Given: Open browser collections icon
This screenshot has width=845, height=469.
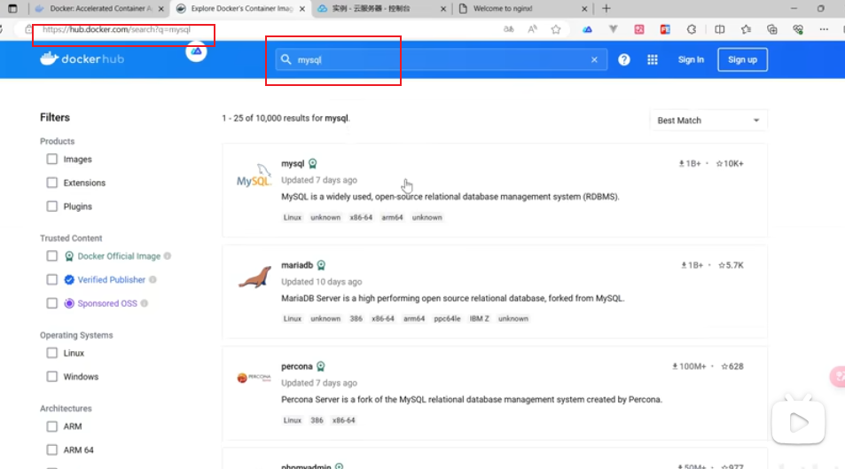Looking at the screenshot, I should click(771, 29).
